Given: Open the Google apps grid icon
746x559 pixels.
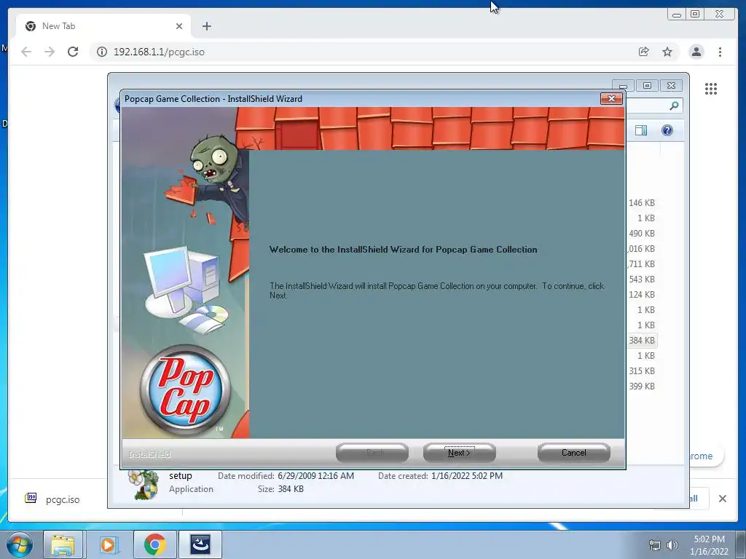Looking at the screenshot, I should click(711, 88).
